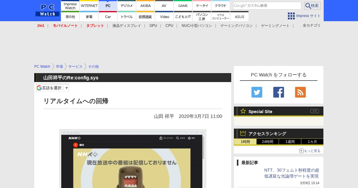This screenshot has height=188, width=358.
Task: Open the Impress Watch nav tab
Action: 70,5
